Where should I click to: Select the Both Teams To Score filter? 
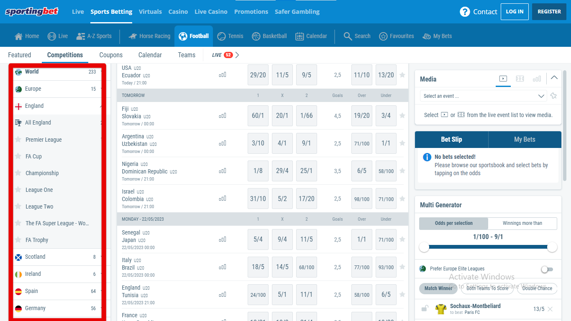click(487, 288)
